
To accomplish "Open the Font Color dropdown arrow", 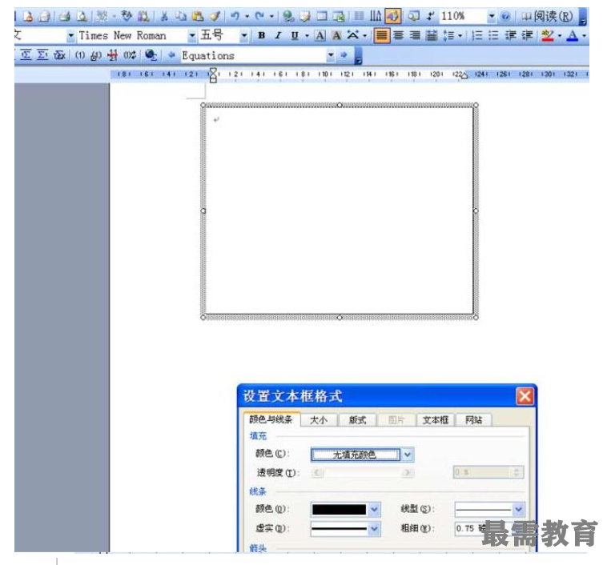I will pos(584,36).
